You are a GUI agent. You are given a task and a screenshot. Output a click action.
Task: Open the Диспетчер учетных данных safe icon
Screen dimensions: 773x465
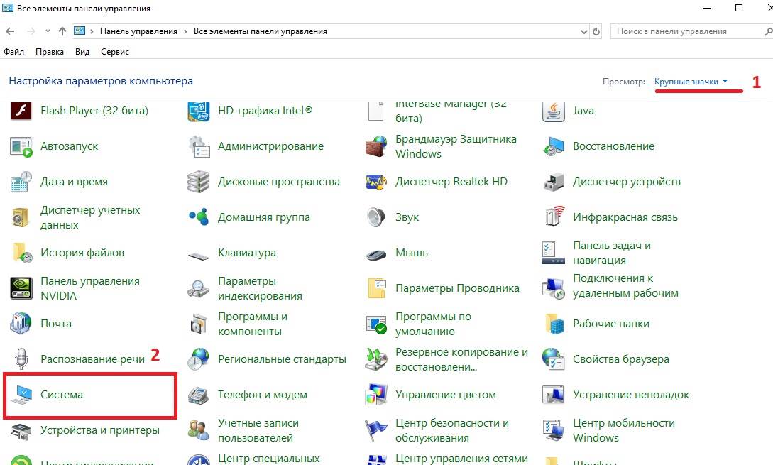[21, 217]
